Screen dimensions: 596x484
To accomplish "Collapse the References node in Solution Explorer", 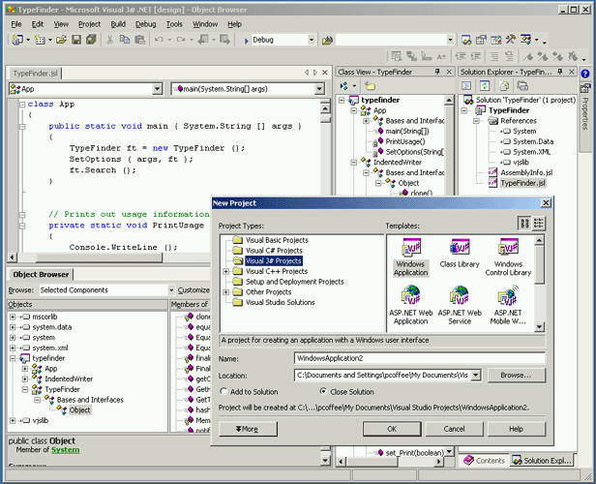I will pos(476,121).
